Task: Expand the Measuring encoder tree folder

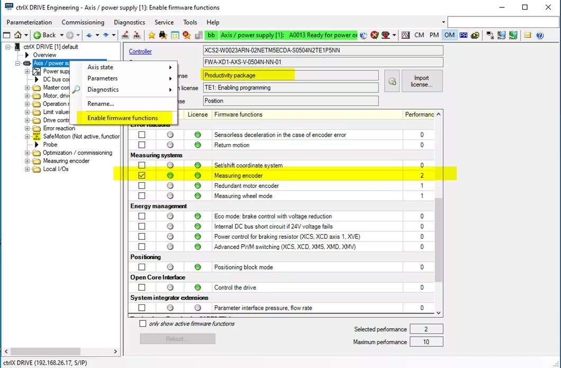Action: pyautogui.click(x=28, y=161)
